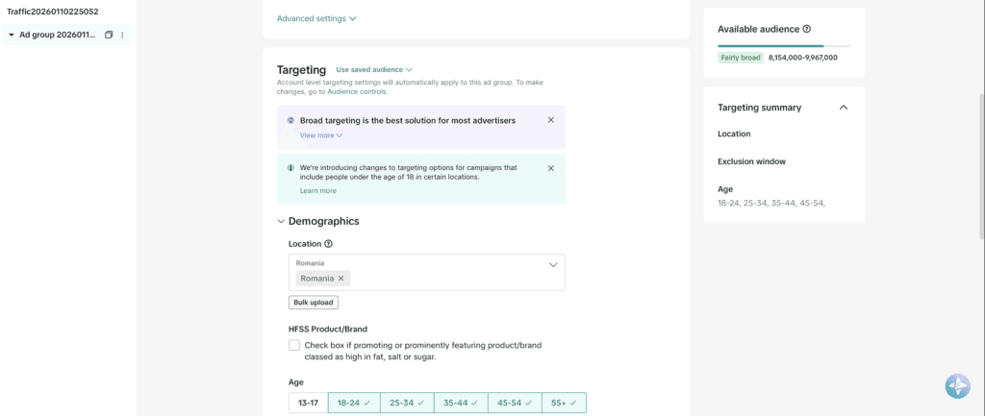The width and height of the screenshot is (985, 416).
Task: Deselect the 25-34 age range
Action: [x=407, y=403]
